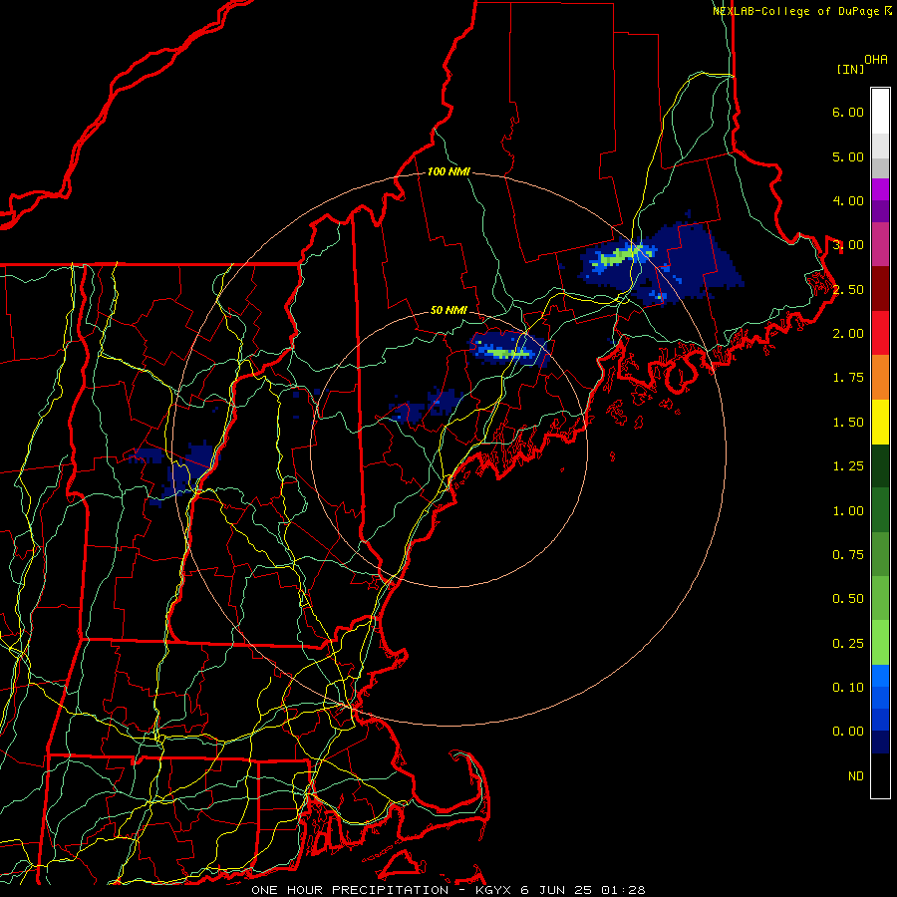The height and width of the screenshot is (897, 897).
Task: Click the ND legend label
Action: tap(856, 776)
